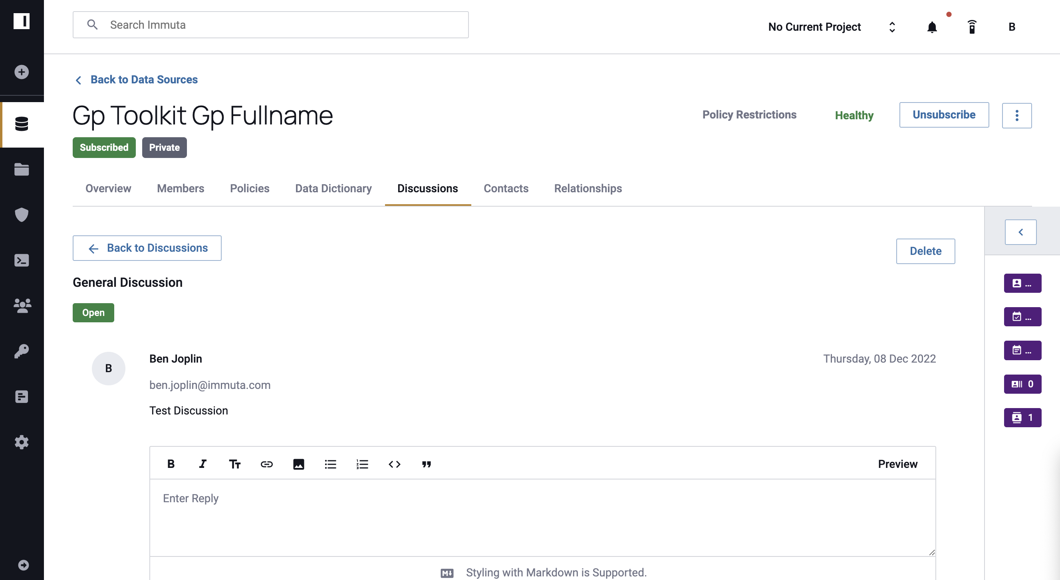Go Back to Data Sources

(x=137, y=79)
